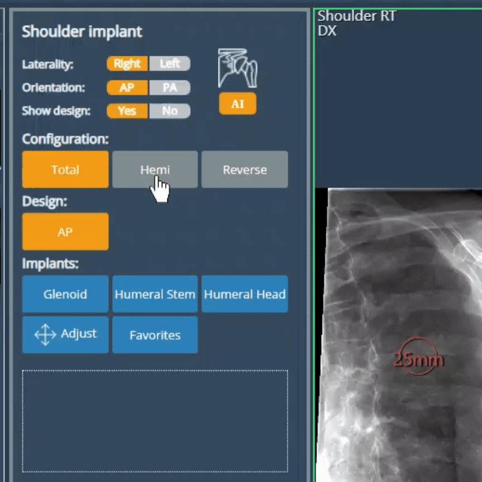Click the Shoulder RT image title label

tap(356, 16)
